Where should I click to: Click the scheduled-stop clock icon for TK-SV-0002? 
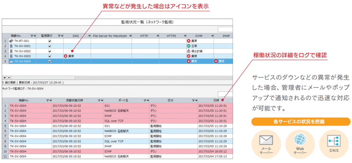click(189, 51)
